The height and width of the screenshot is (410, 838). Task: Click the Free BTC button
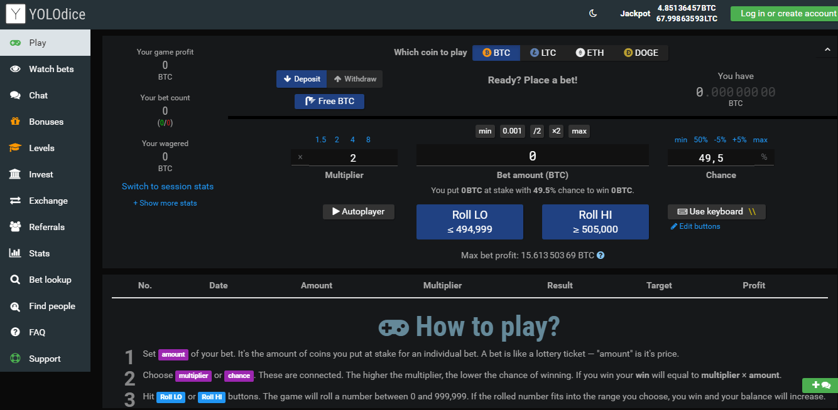click(329, 101)
